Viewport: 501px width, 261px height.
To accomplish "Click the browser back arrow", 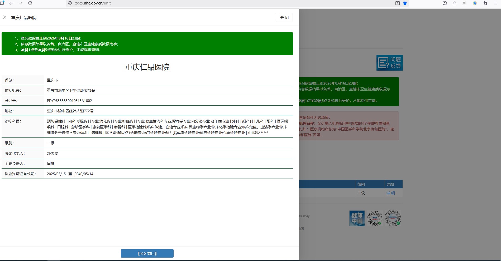I will [11, 3].
